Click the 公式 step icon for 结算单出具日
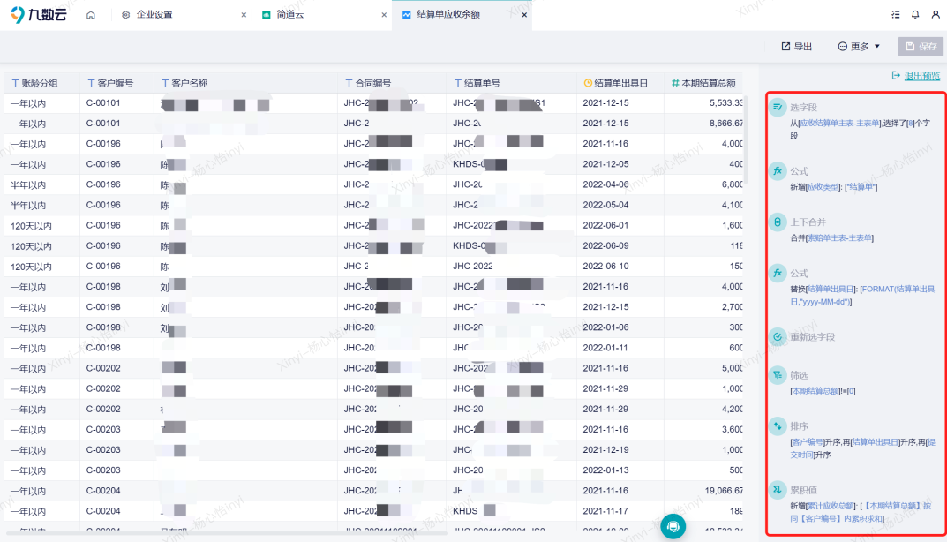This screenshot has width=947, height=542. tap(778, 273)
